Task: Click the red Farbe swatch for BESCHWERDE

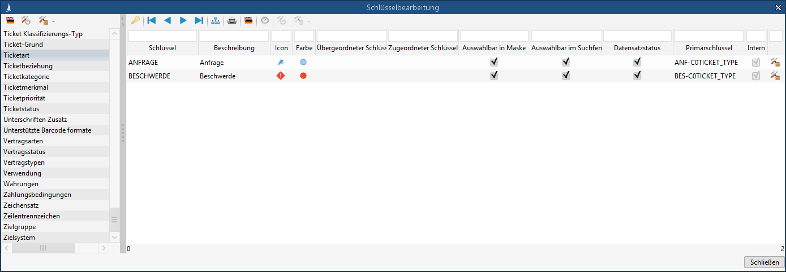Action: [x=303, y=76]
